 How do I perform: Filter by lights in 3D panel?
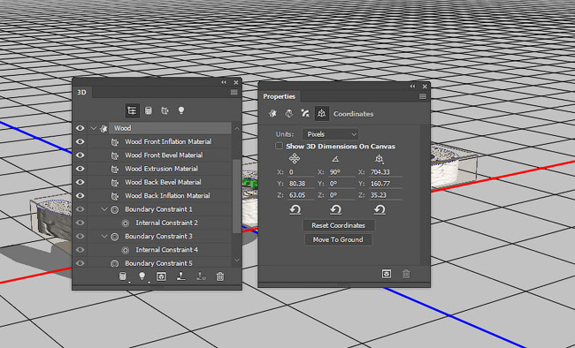coord(181,110)
